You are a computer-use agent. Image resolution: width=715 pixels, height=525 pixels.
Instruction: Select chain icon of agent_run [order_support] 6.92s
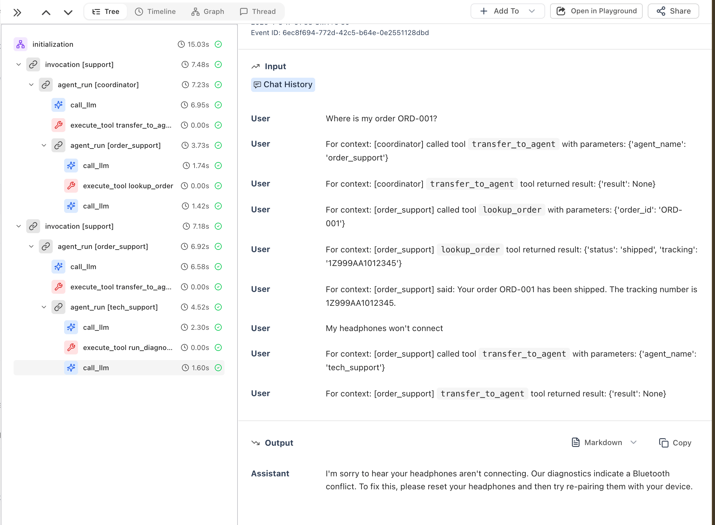coord(46,247)
